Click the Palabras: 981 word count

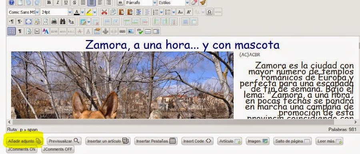[342, 130]
